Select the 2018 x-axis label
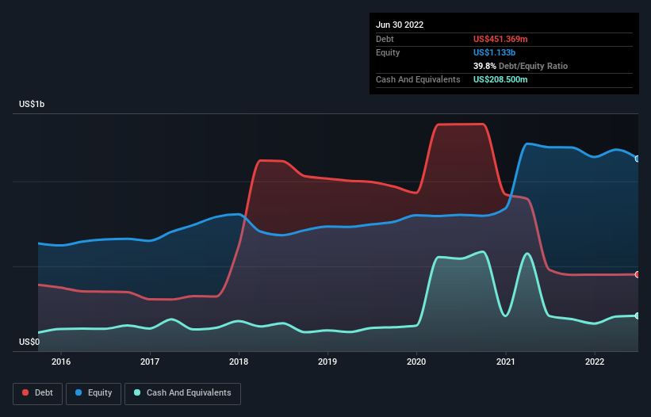Viewport: 651px width, 417px height. tap(239, 362)
